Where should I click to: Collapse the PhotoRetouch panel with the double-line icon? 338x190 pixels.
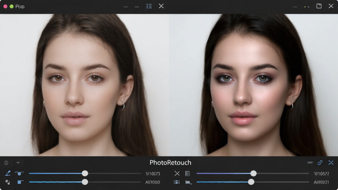pos(310,162)
